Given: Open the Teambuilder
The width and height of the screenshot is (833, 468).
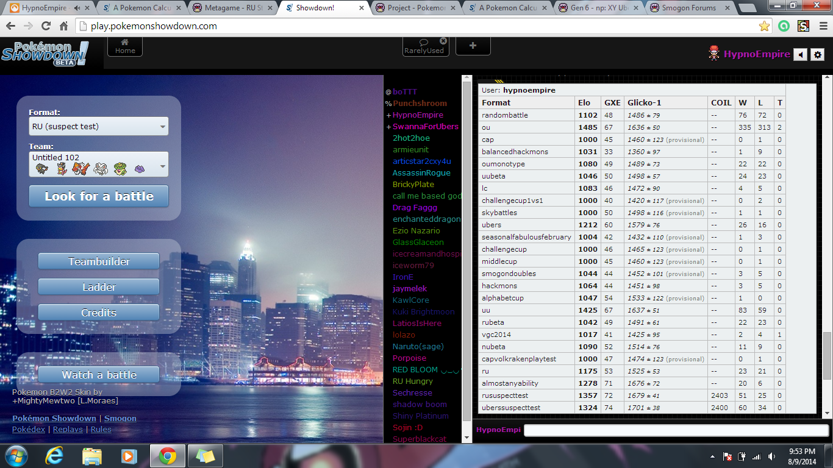Looking at the screenshot, I should [99, 261].
